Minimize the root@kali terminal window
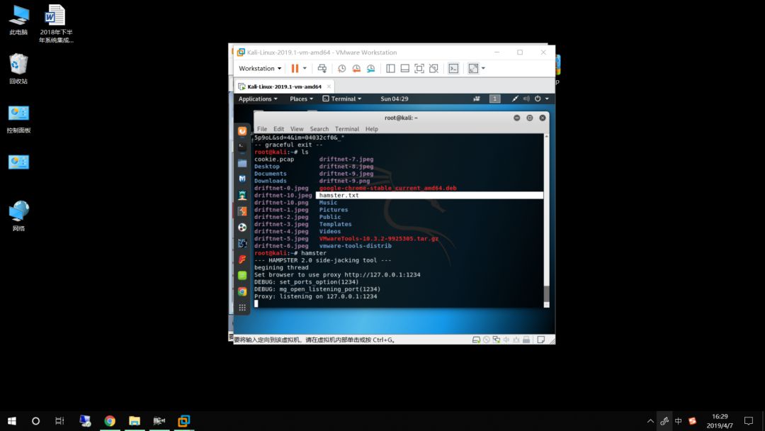 (516, 118)
